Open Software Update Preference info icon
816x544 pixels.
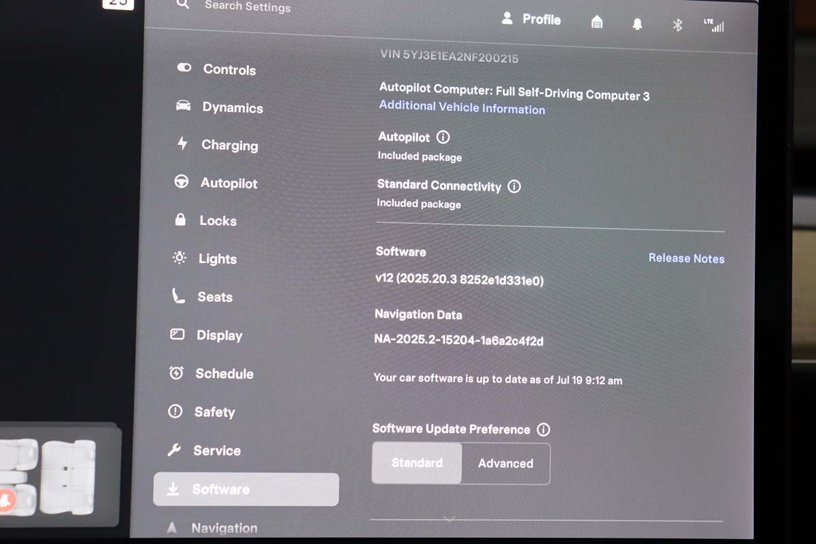pos(543,430)
